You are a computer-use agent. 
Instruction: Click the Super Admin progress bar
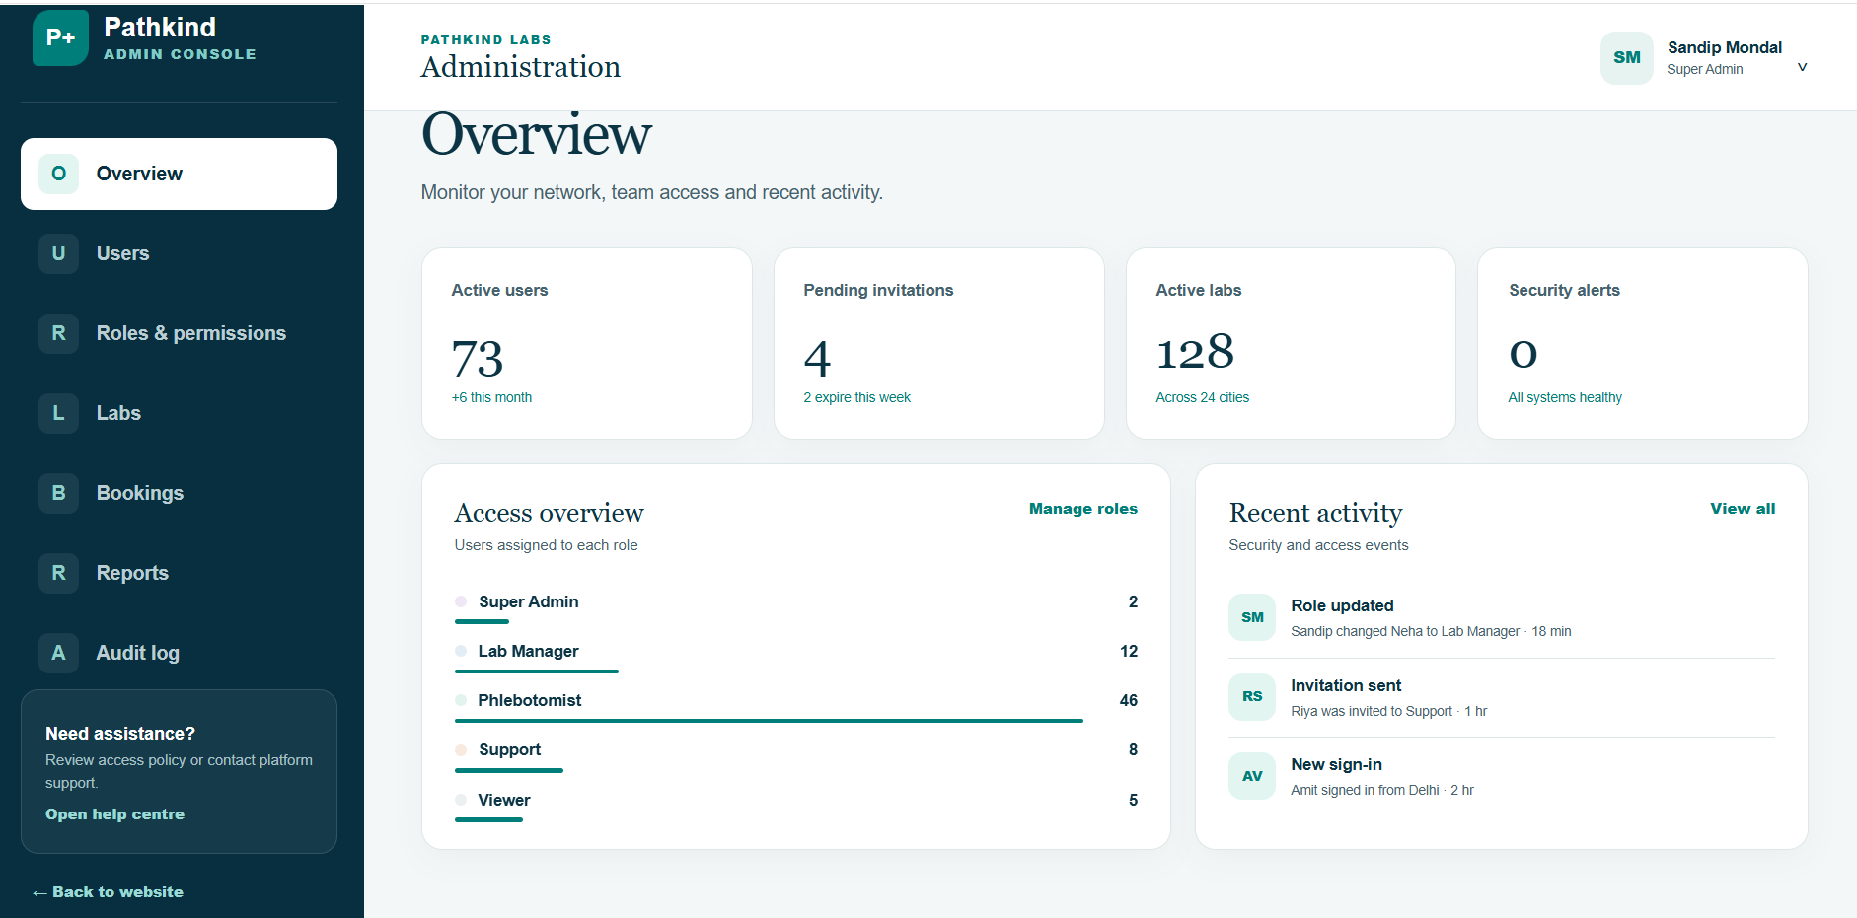[x=482, y=622]
